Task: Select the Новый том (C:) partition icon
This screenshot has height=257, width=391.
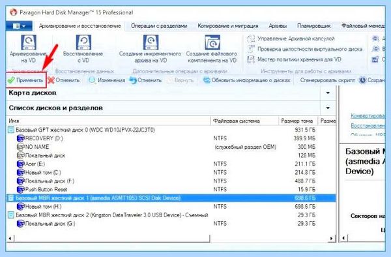Action: tap(20, 172)
